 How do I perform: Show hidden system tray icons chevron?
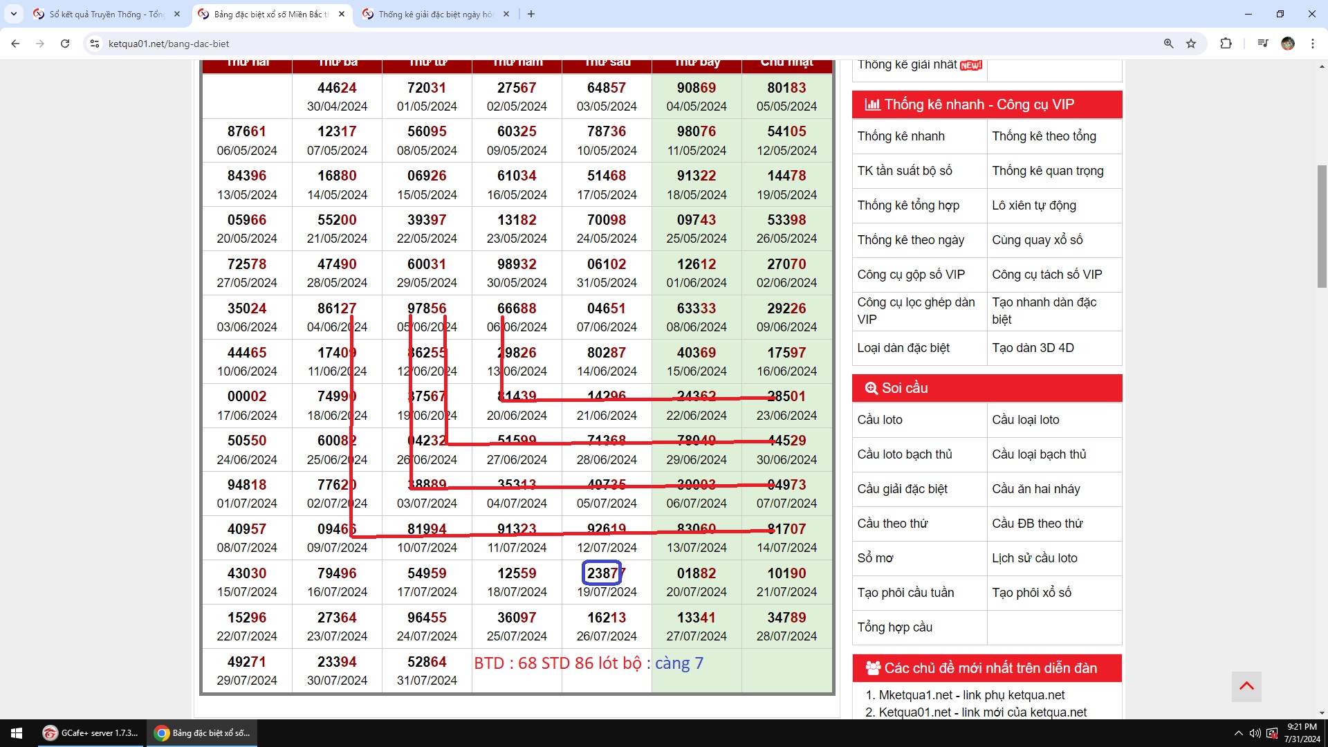[x=1238, y=733]
